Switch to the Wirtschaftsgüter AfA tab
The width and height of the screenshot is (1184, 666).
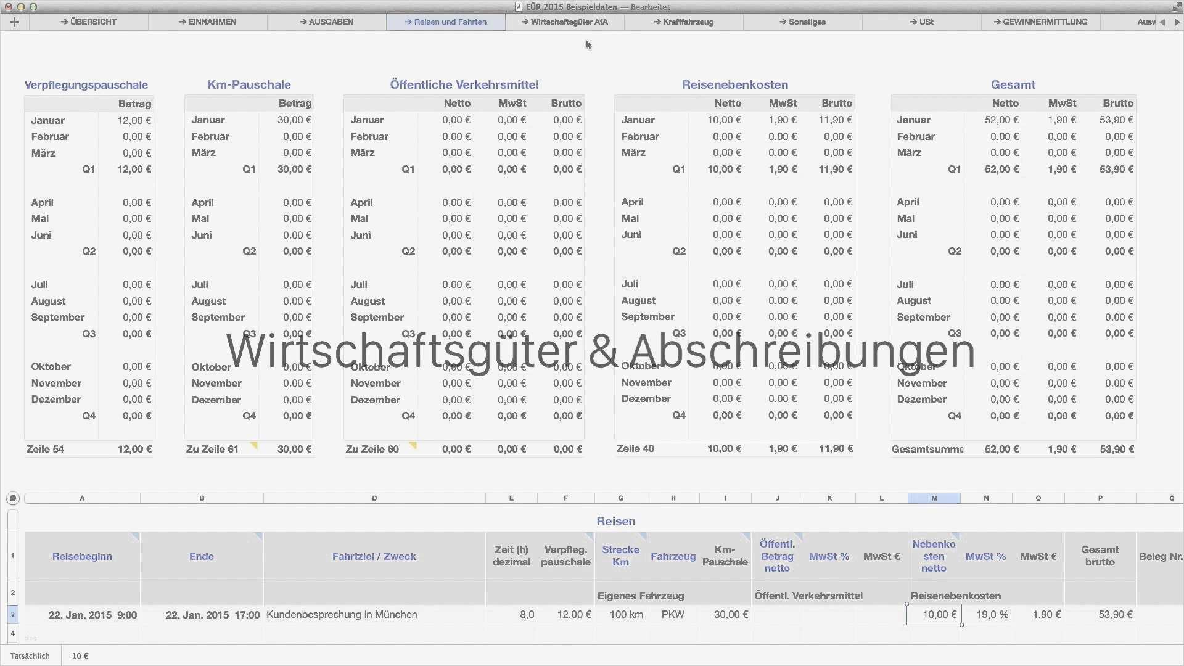point(564,22)
